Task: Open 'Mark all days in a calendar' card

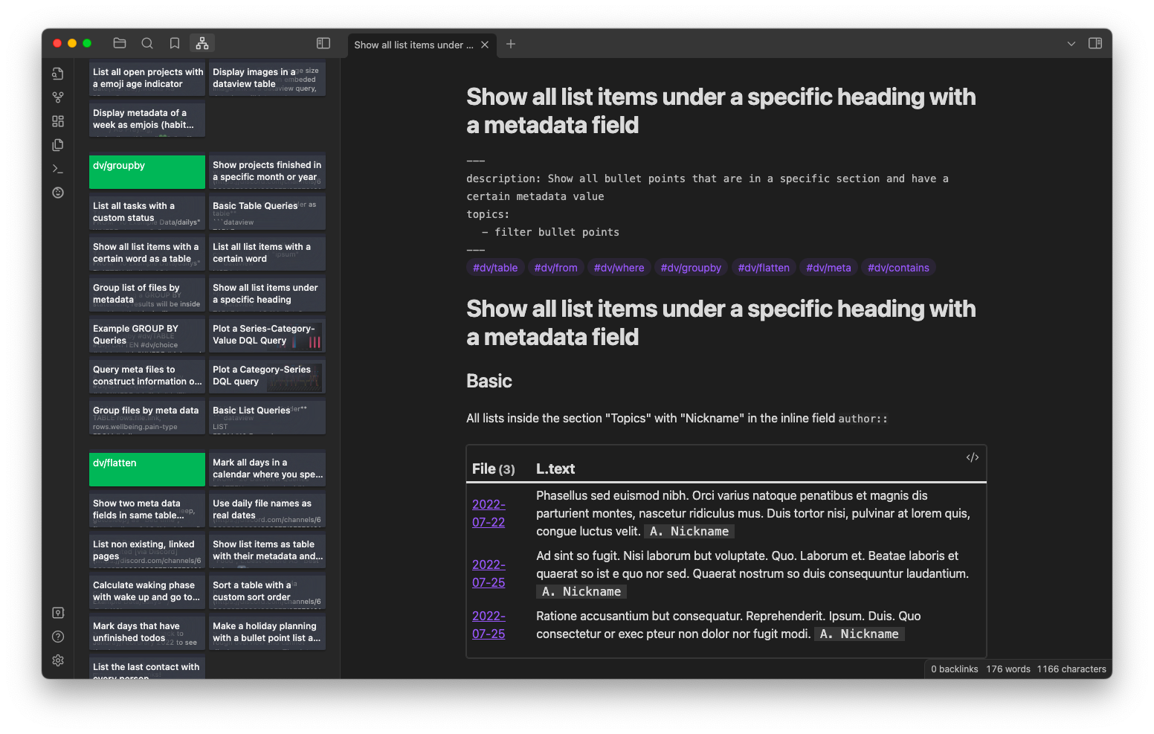Action: click(267, 469)
